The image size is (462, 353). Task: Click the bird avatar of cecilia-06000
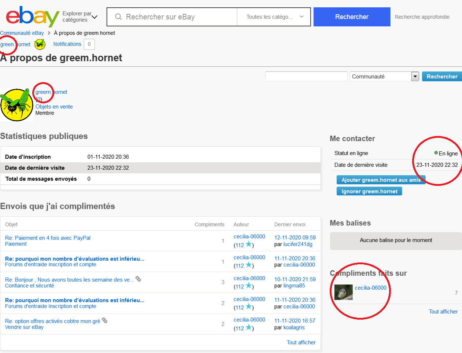[x=343, y=292]
